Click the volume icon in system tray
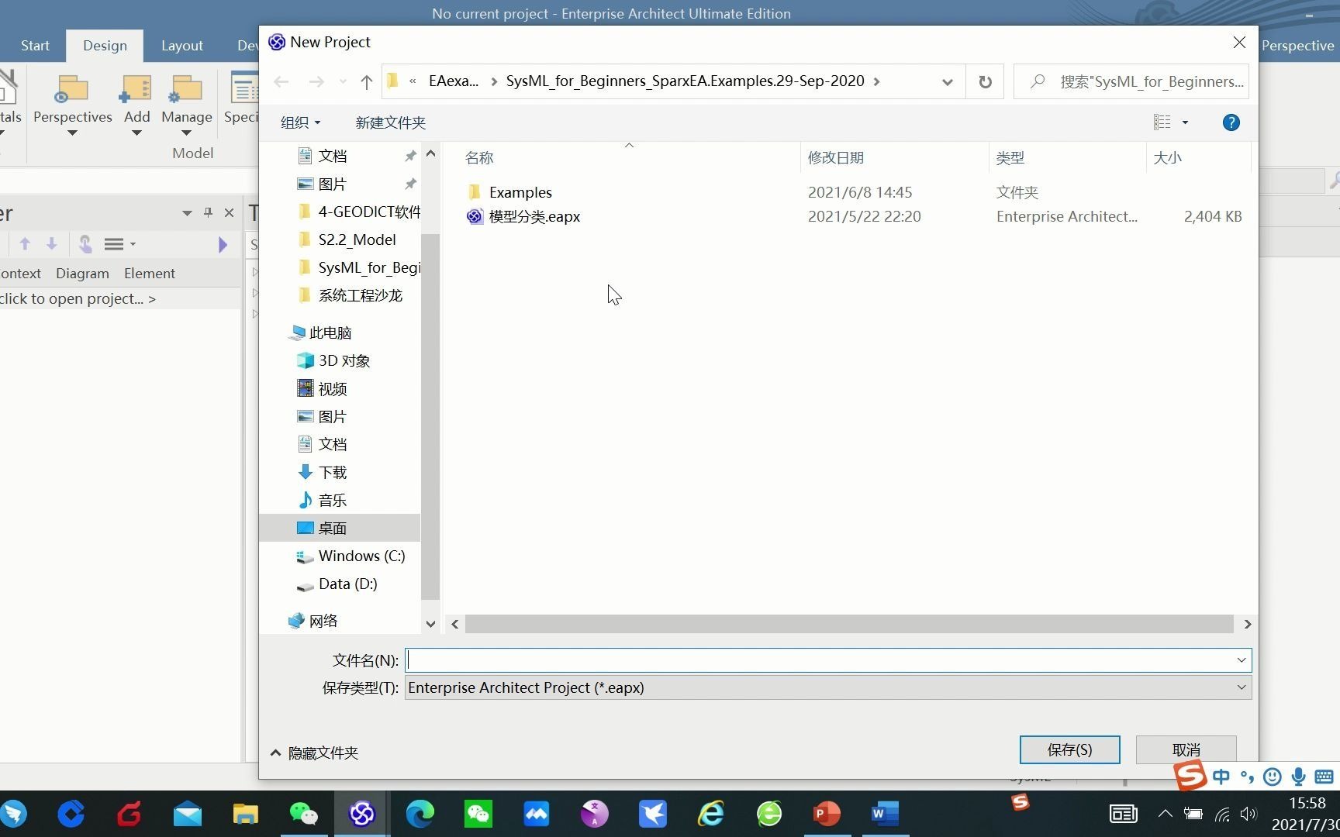1340x837 pixels. (x=1248, y=814)
